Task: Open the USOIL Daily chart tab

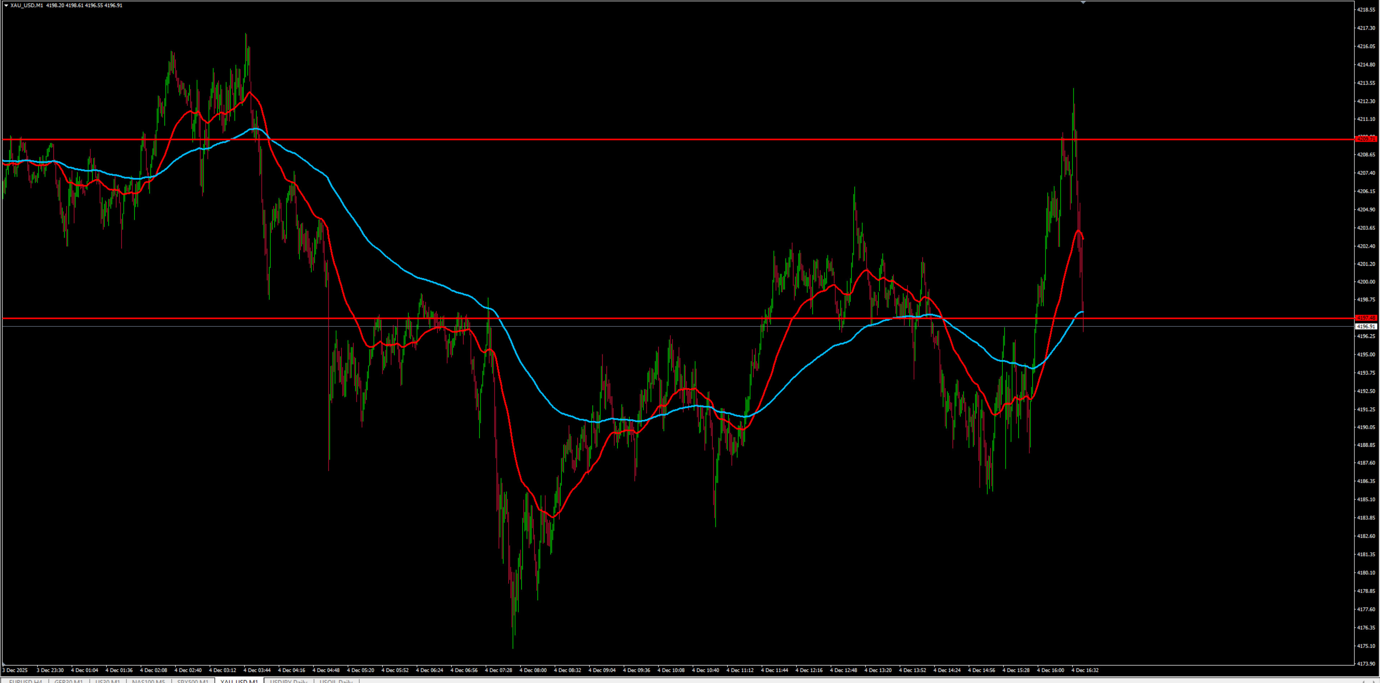Action: coord(336,681)
